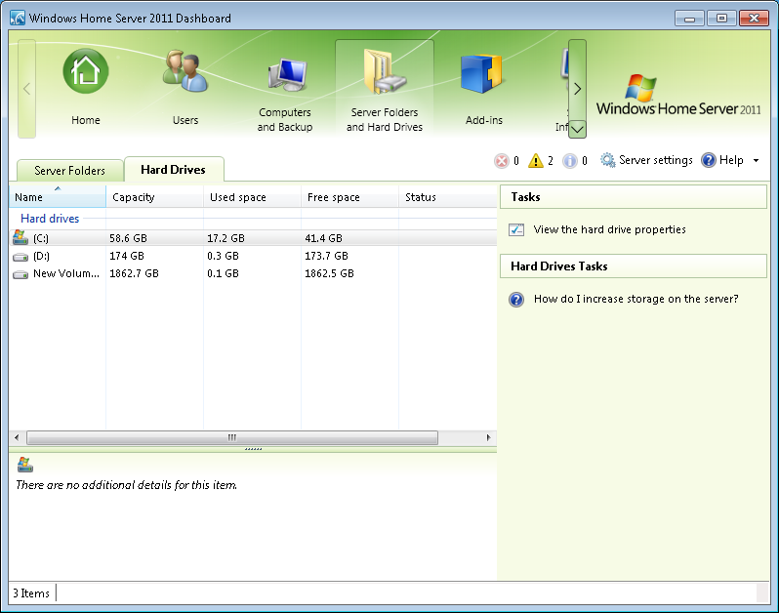Open the Add-ins section icon
This screenshot has width=779, height=613.
pos(481,73)
